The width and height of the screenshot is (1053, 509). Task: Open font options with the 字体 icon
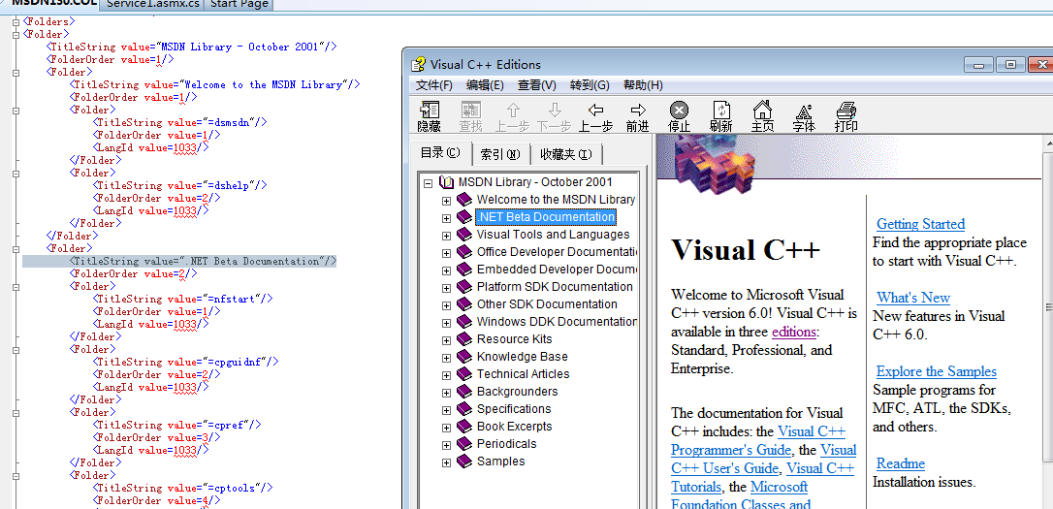[x=804, y=116]
